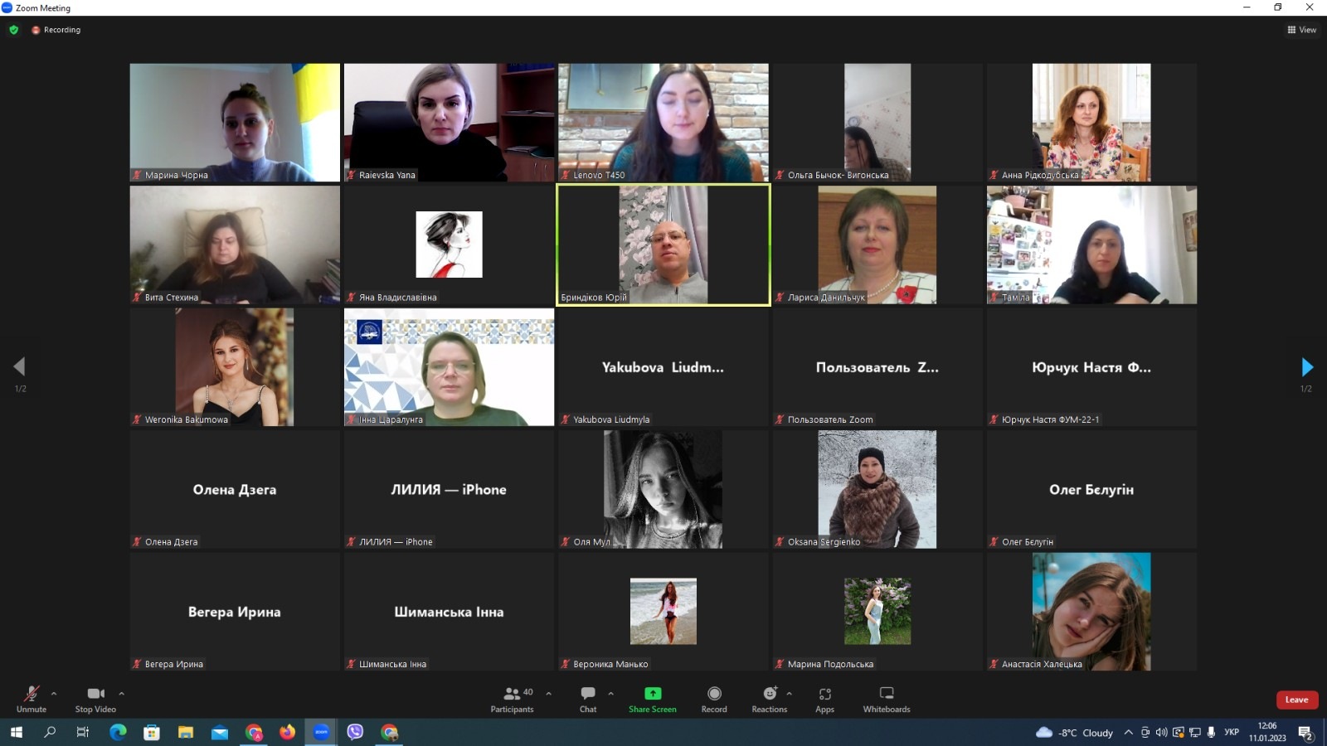Open the volume control in system tray
Image resolution: width=1327 pixels, height=746 pixels.
[1161, 732]
